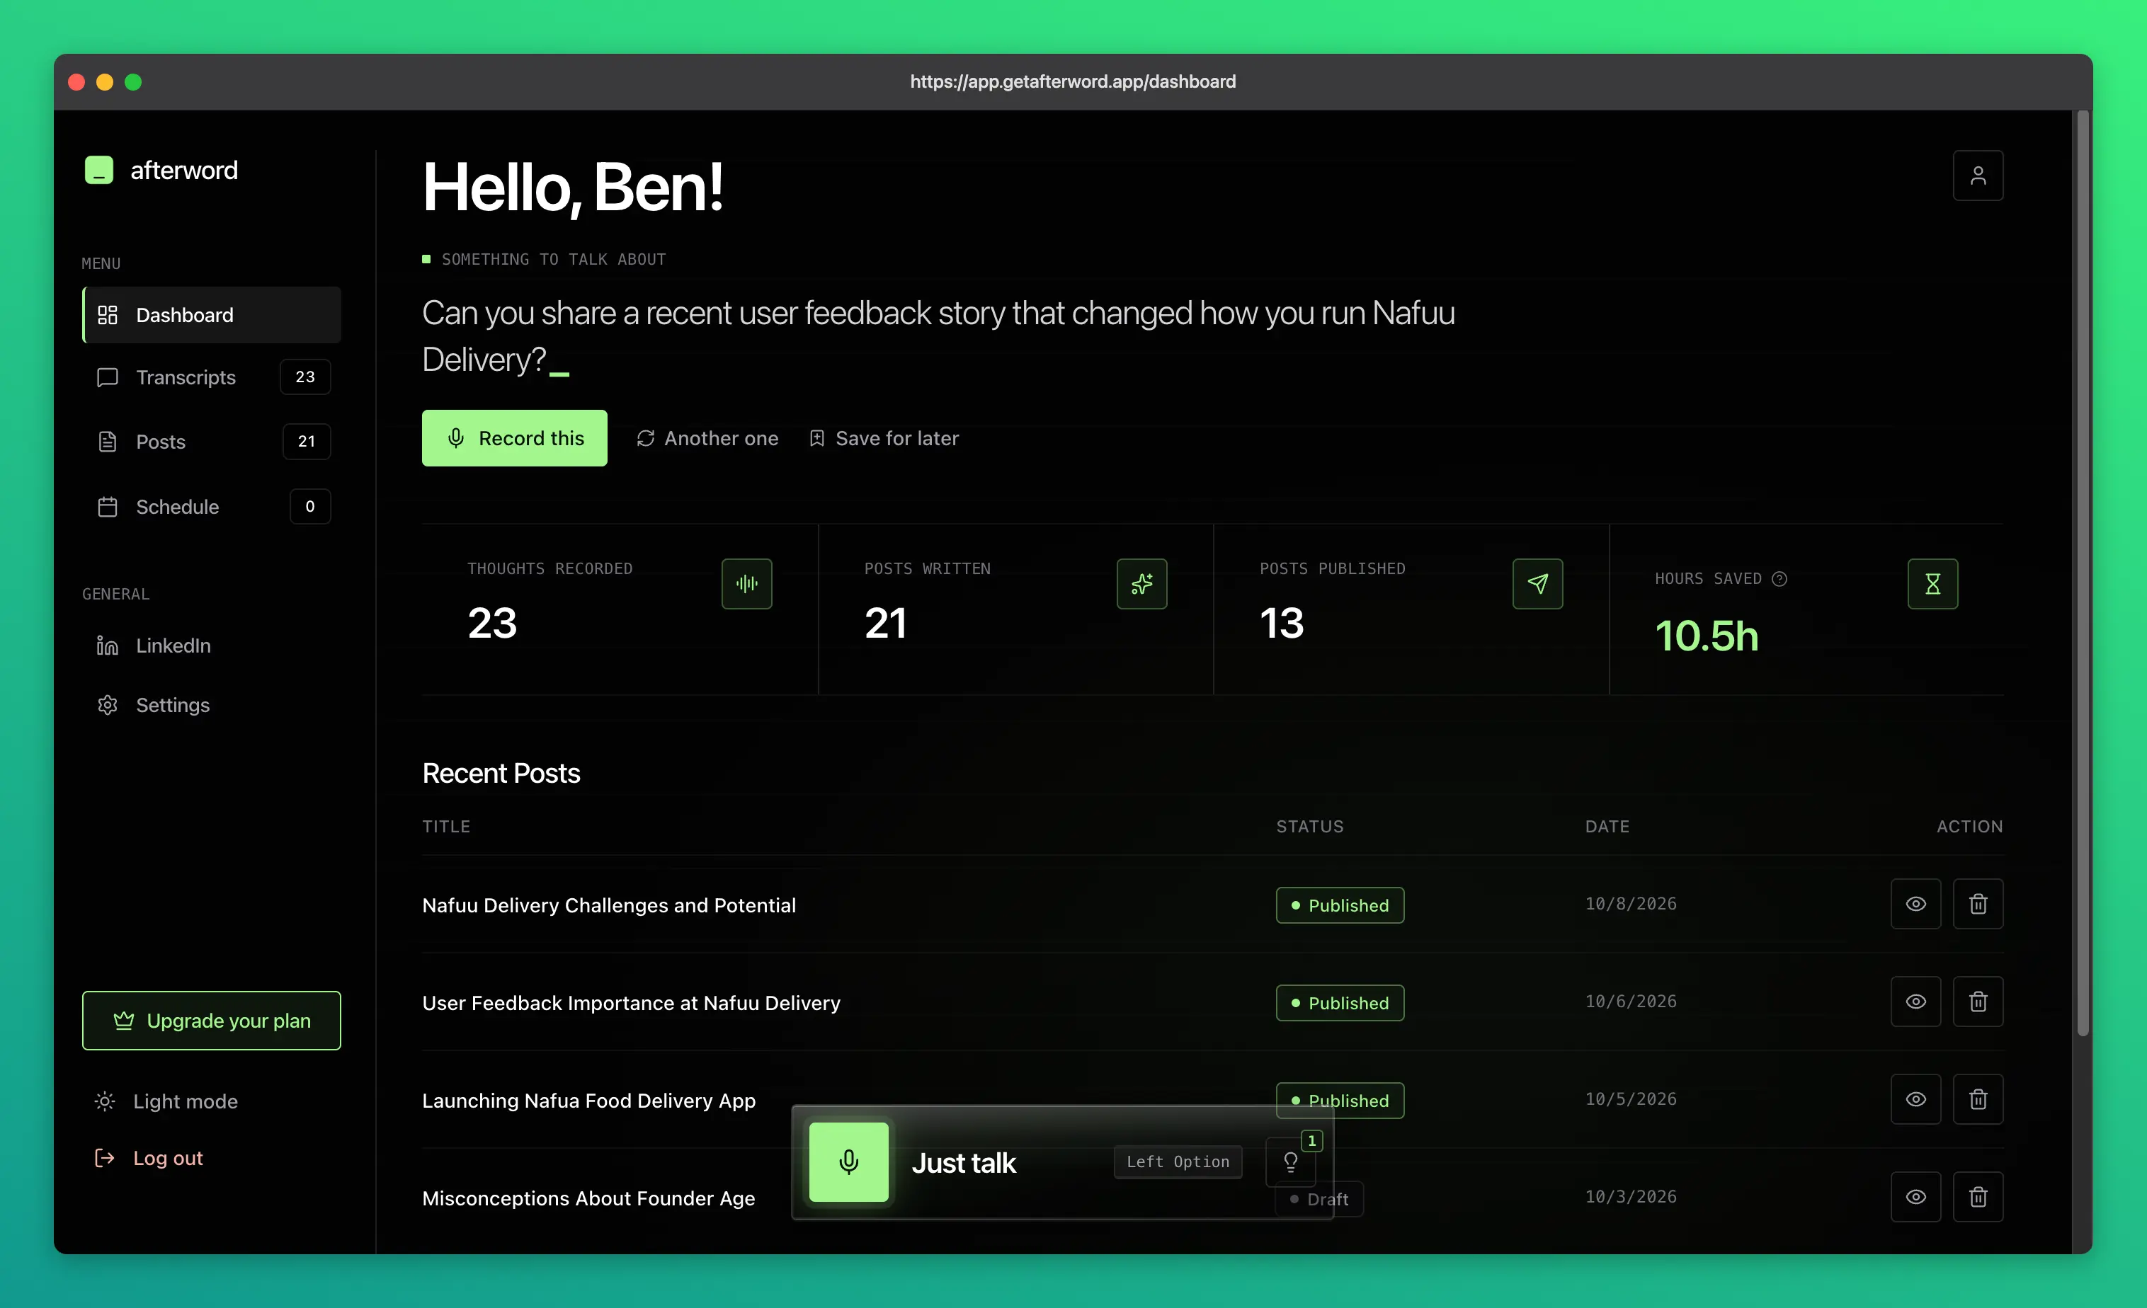This screenshot has height=1308, width=2147.
Task: Click the Transcripts count badge 23
Action: (305, 377)
